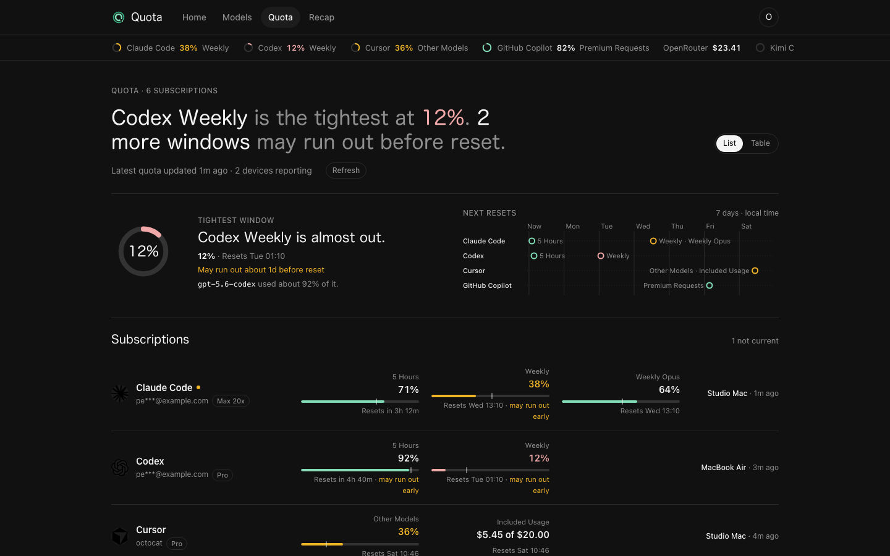Open the Models tab
The image size is (890, 556).
237,17
